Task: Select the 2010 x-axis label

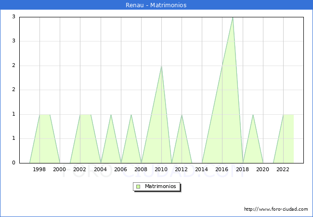Action: pos(161,169)
